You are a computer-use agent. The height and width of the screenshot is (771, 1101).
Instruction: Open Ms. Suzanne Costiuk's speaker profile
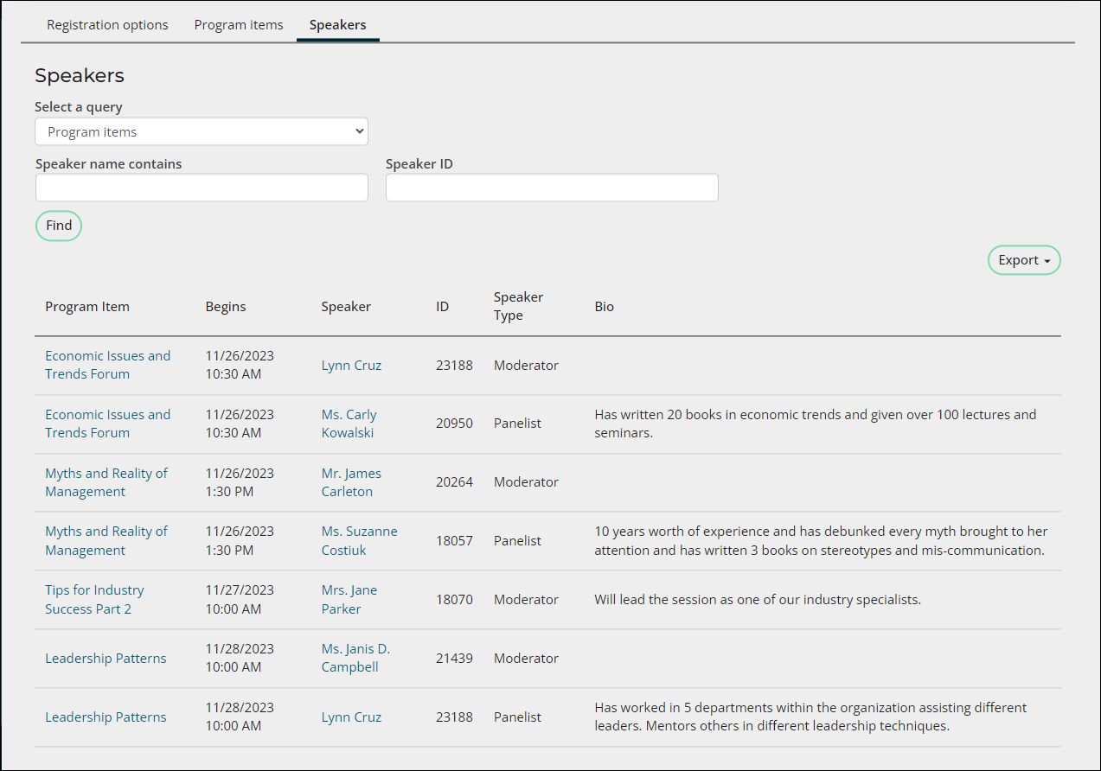pos(359,540)
